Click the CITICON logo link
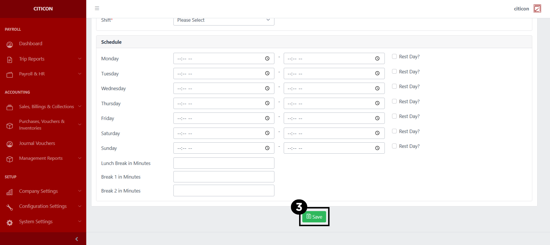This screenshot has height=245, width=550. tap(43, 9)
